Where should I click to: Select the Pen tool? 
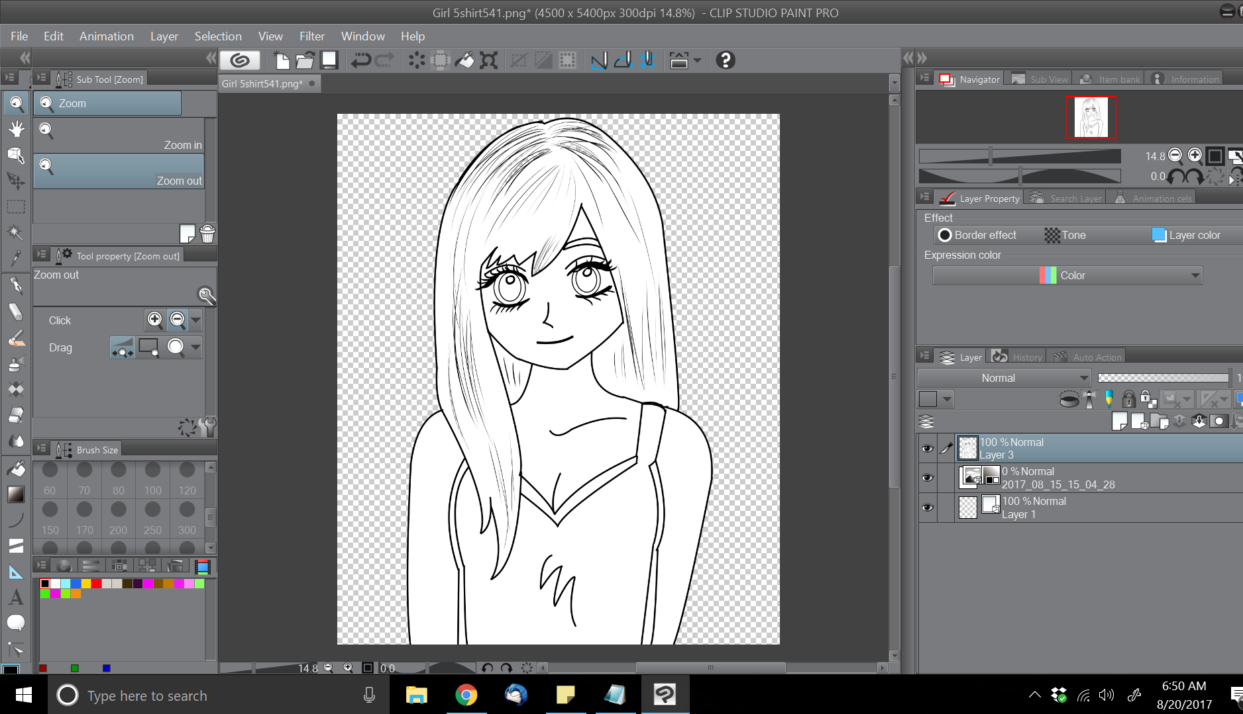[x=16, y=286]
